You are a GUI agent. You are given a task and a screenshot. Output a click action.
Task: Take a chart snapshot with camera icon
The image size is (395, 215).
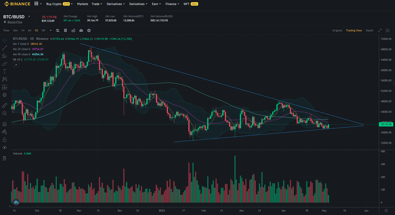pos(80,30)
